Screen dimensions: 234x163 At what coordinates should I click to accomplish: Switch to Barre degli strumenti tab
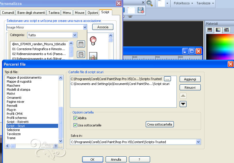point(31,13)
